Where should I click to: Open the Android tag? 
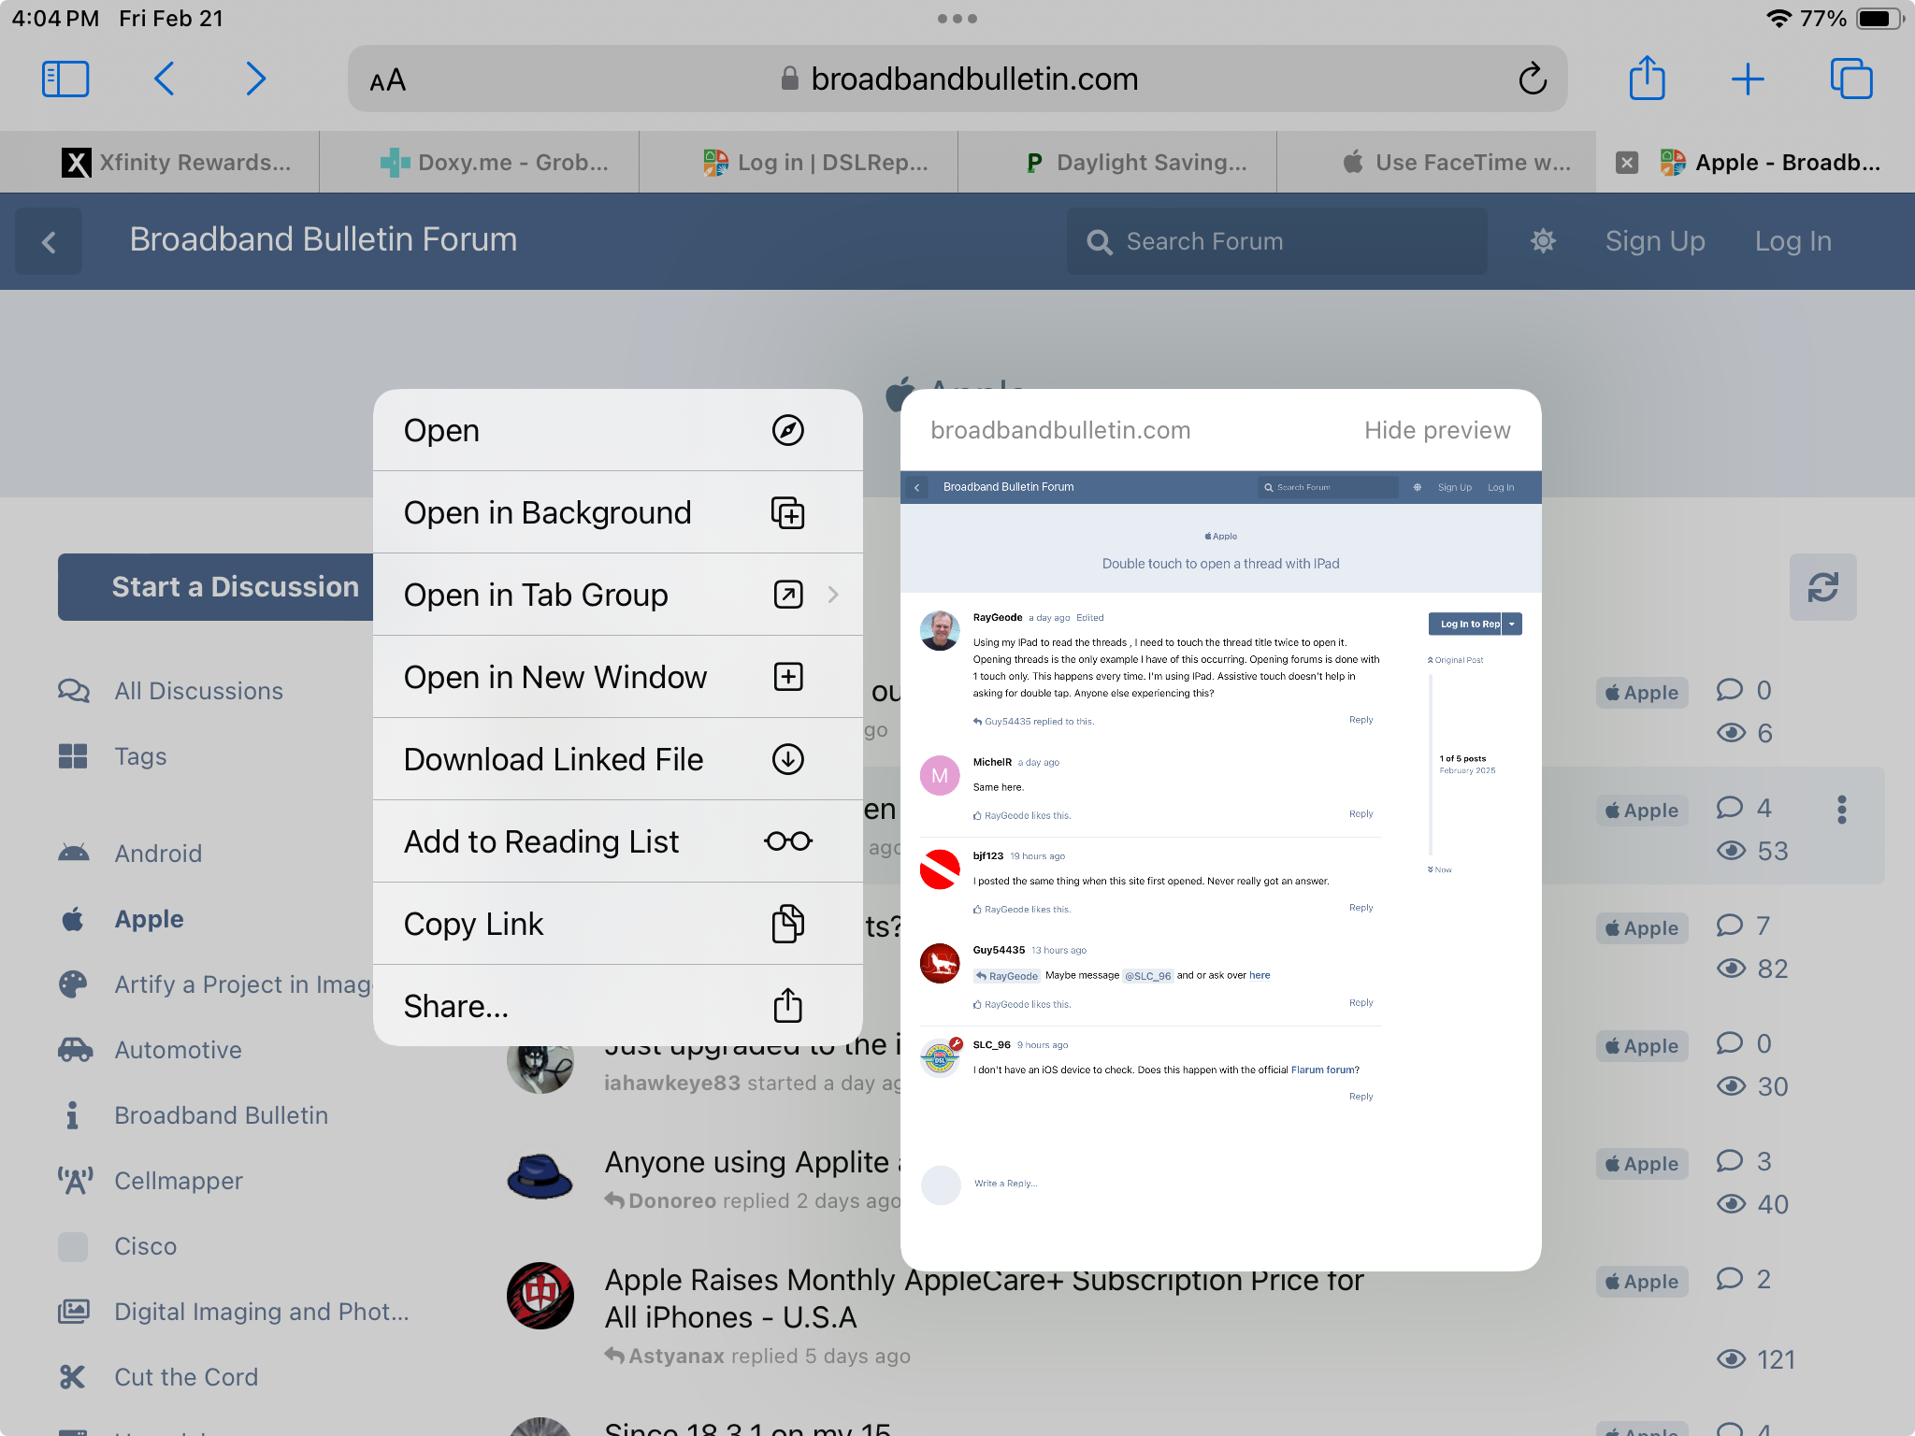(x=158, y=854)
